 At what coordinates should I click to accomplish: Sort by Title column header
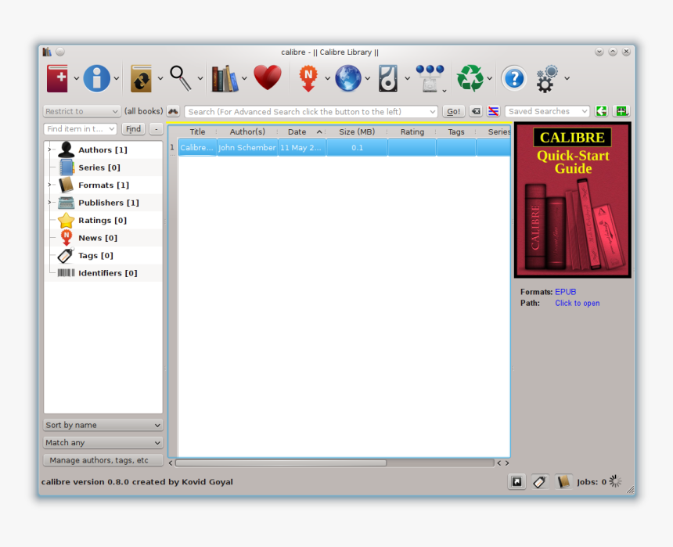[197, 131]
